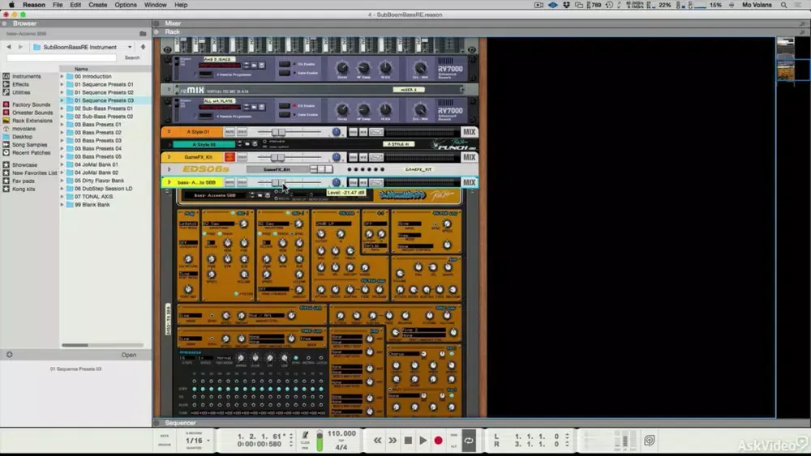Click the Showcase favorites star icon
The width and height of the screenshot is (811, 456).
click(x=6, y=164)
